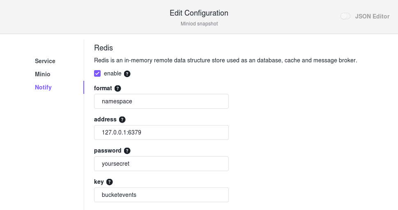Select the Notify sidebar tab
Image resolution: width=398 pixels, height=210 pixels.
44,87
